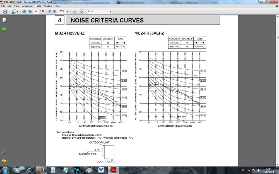Open Windows Media Player from taskbar
The image size is (279, 174).
(17, 170)
